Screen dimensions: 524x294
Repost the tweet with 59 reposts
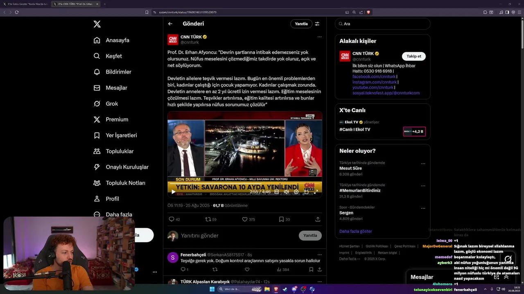(211, 219)
